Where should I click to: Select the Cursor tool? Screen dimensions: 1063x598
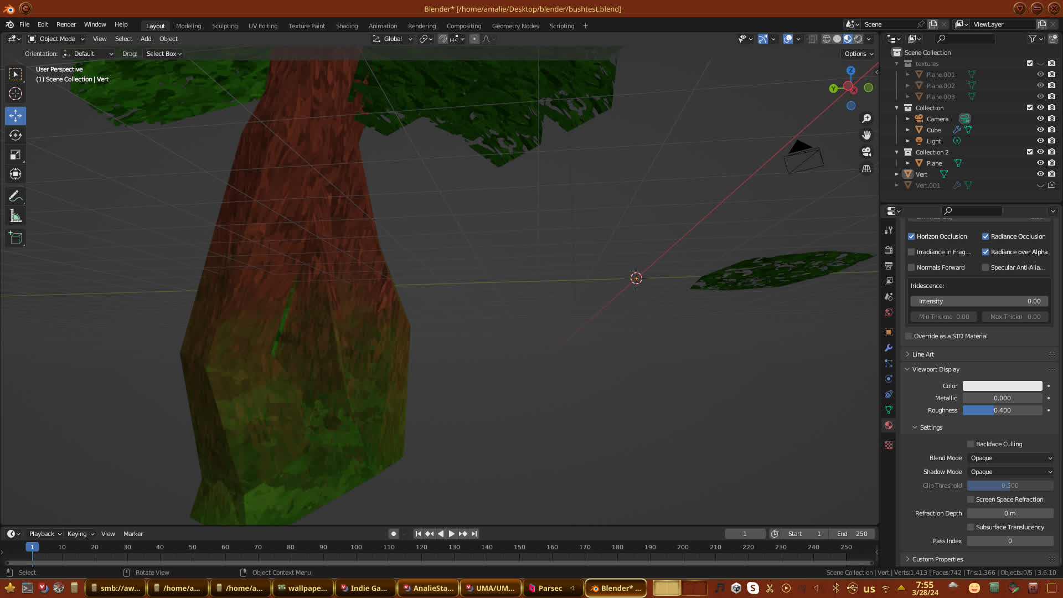click(x=16, y=94)
